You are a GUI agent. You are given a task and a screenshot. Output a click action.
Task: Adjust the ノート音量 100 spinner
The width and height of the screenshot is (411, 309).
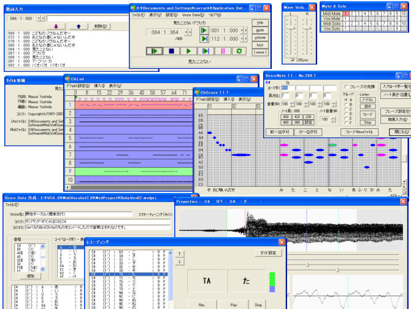coord(333,119)
